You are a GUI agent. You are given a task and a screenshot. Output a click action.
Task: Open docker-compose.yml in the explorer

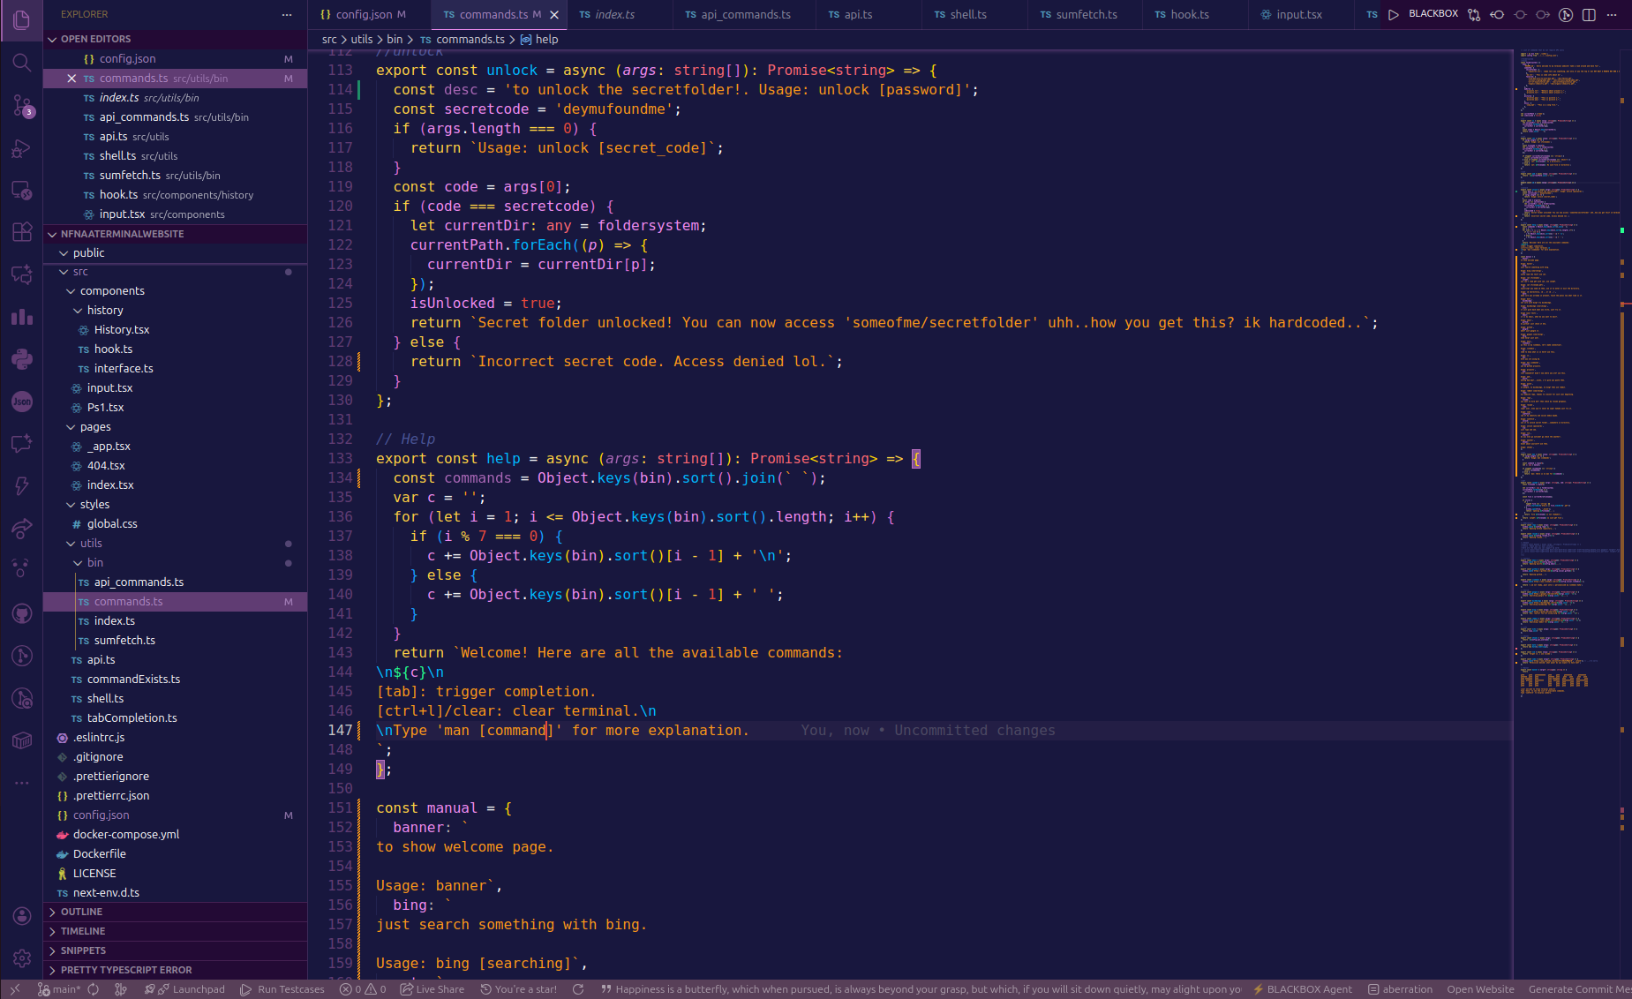point(126,835)
